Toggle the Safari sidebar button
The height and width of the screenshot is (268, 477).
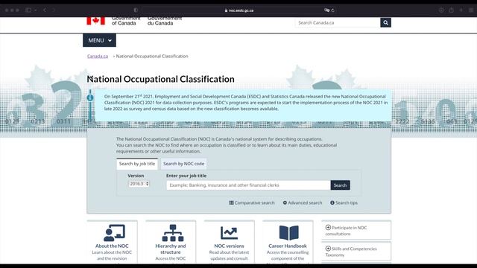coord(28,10)
